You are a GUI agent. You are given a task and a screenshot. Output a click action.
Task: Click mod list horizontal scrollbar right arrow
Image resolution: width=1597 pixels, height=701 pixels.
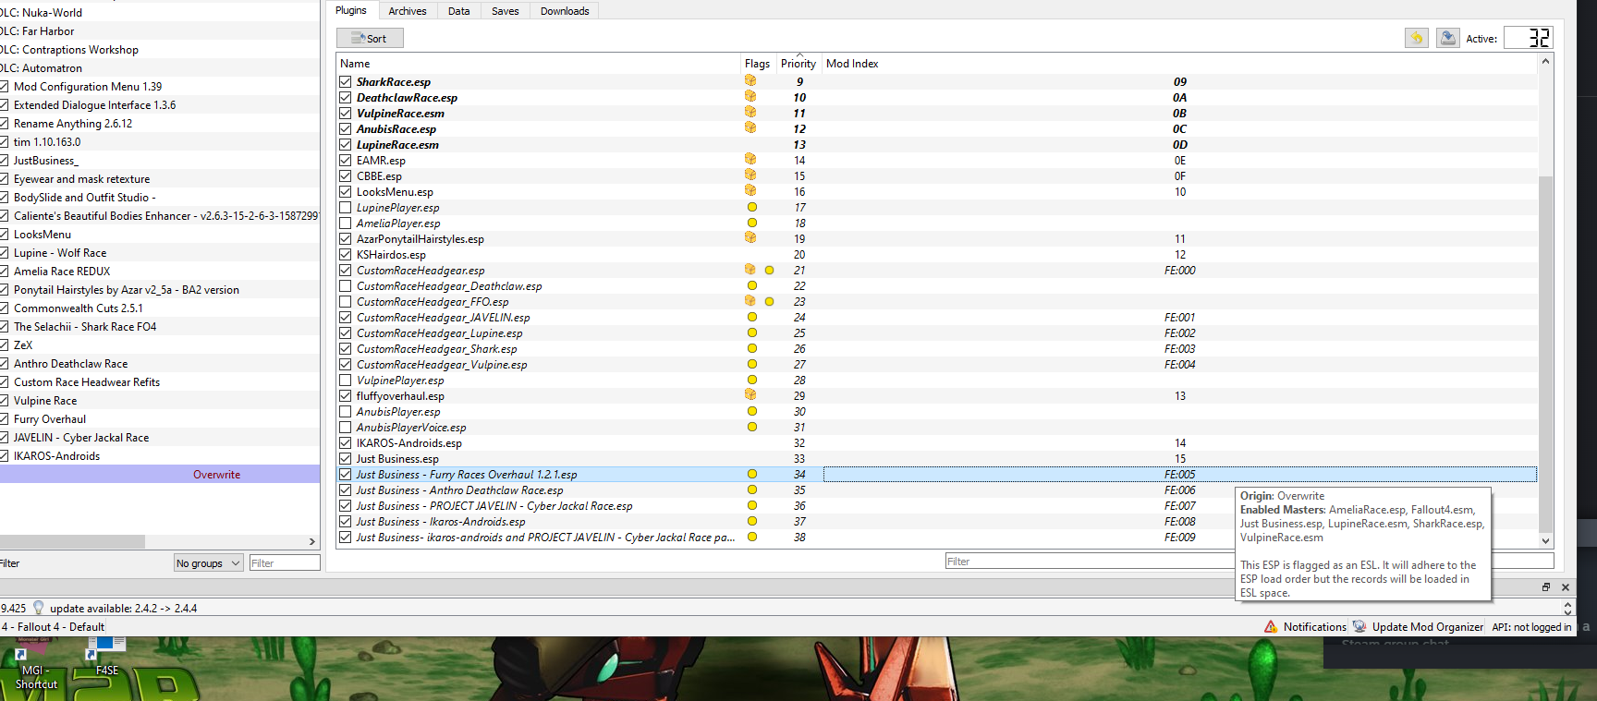[311, 541]
